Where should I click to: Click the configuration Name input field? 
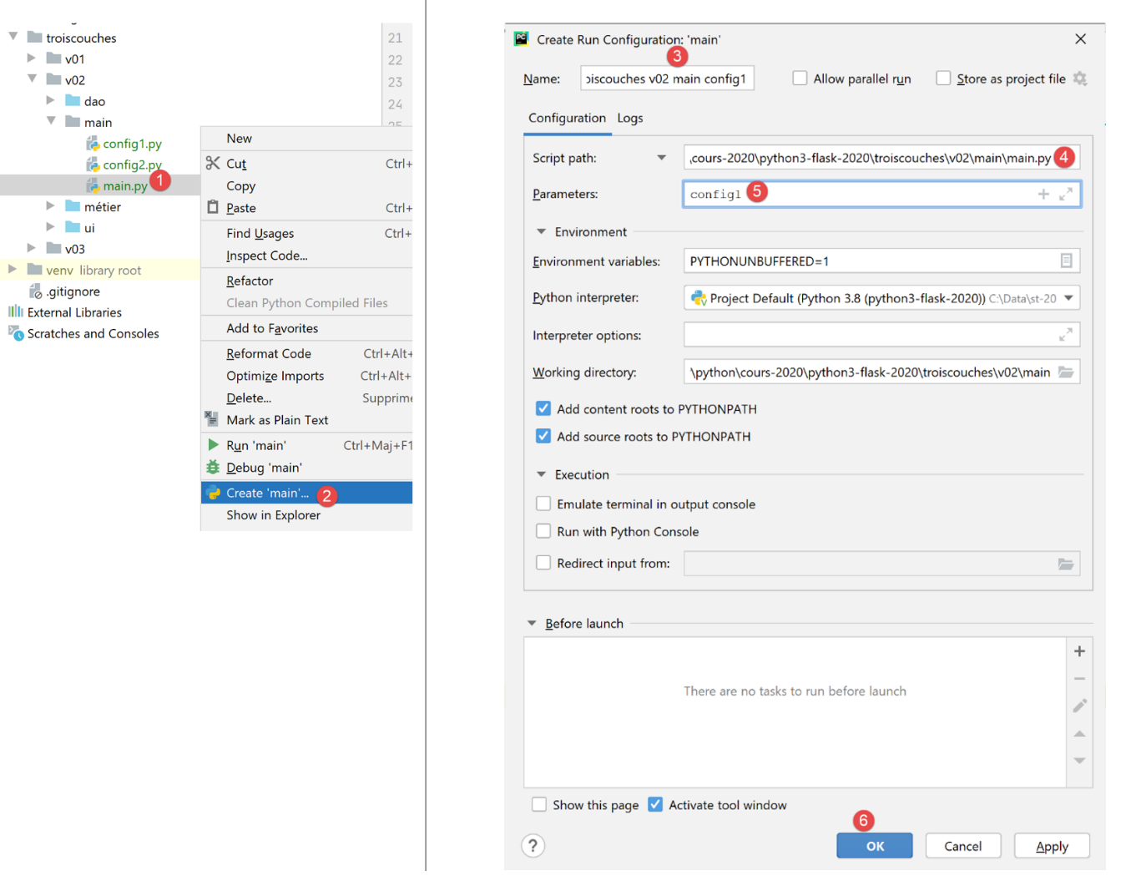(666, 78)
